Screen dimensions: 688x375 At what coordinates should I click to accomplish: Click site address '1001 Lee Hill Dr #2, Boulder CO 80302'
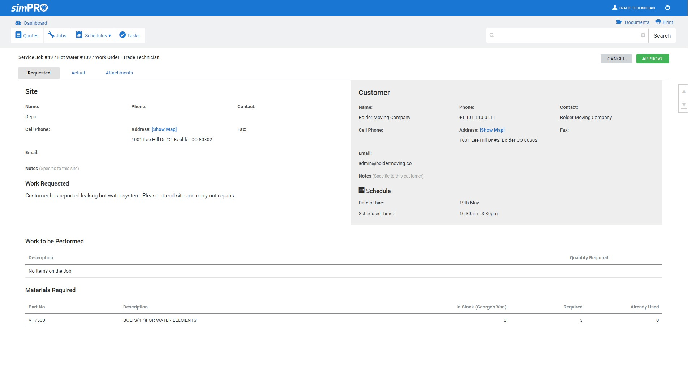[x=172, y=139]
